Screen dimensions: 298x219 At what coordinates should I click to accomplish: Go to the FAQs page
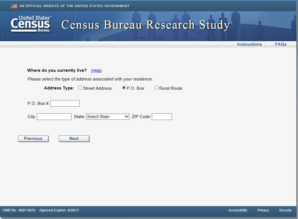pos(281,44)
